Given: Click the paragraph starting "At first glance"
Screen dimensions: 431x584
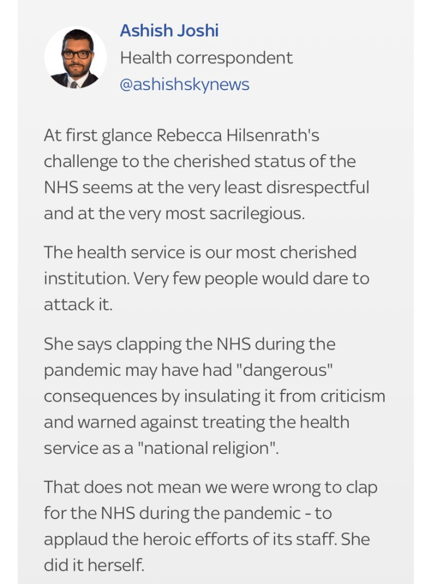Looking at the screenshot, I should tap(207, 174).
